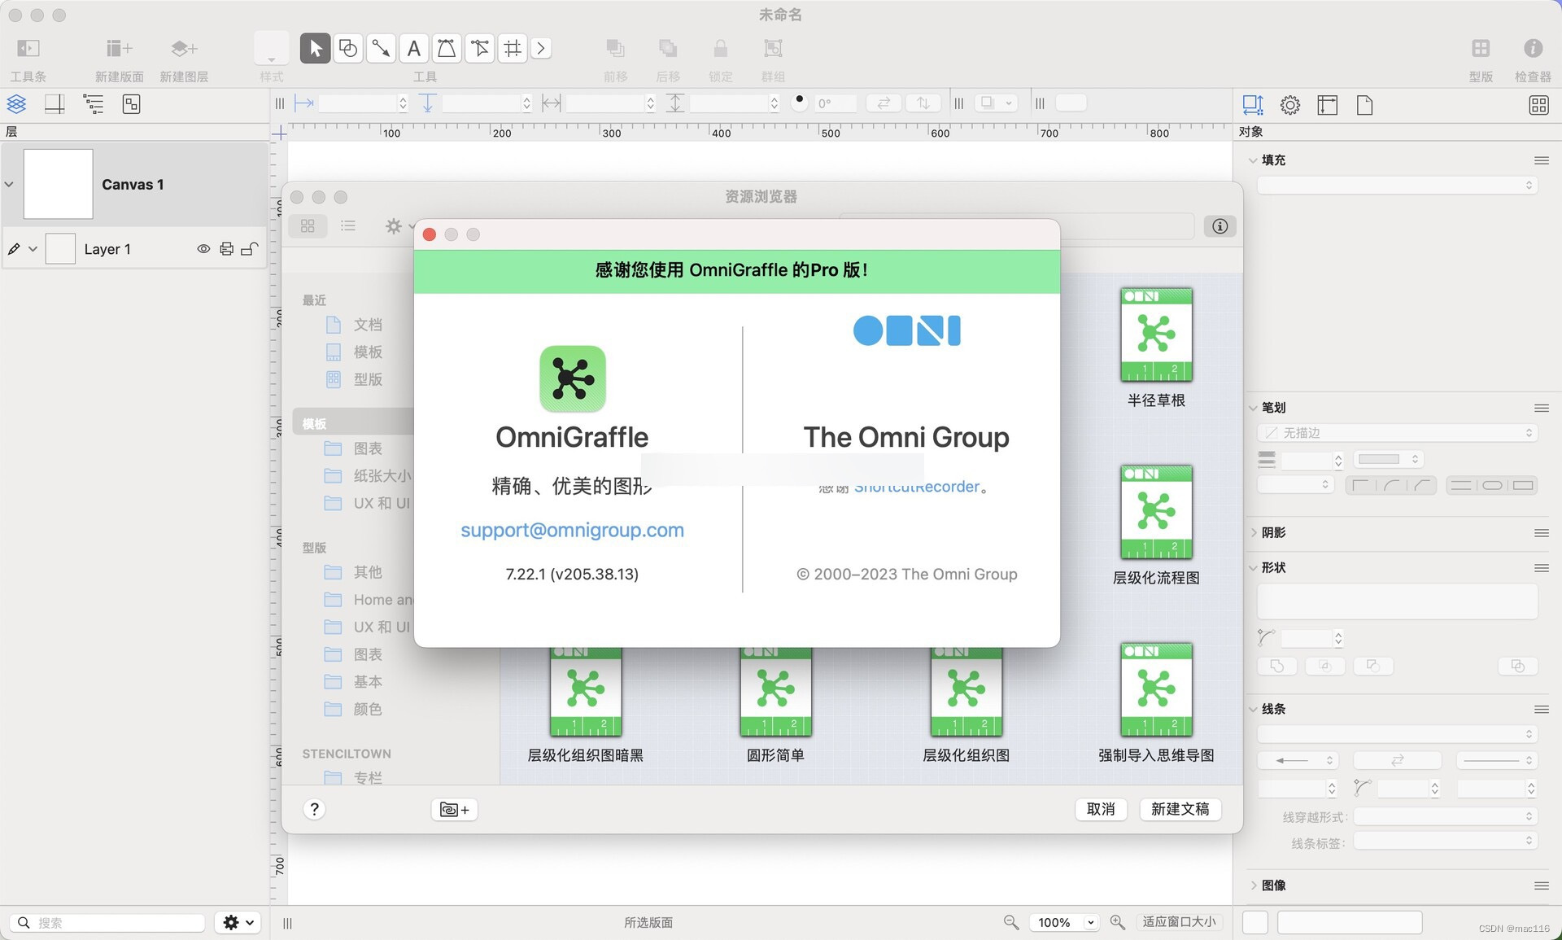Click the zoom out magnifier icon
1562x940 pixels.
(x=1010, y=922)
